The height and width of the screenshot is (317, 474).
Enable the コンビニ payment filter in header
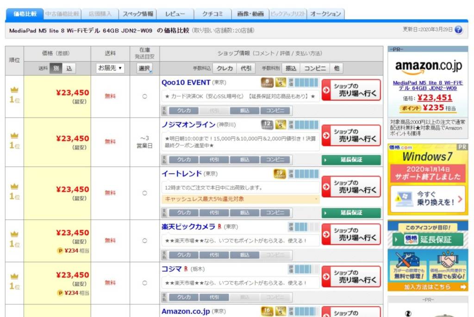315,68
